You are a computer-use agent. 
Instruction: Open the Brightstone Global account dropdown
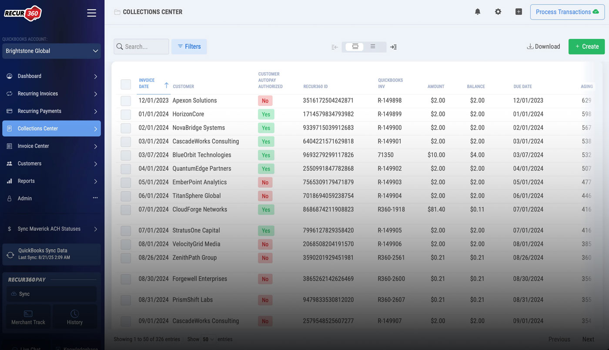51,51
